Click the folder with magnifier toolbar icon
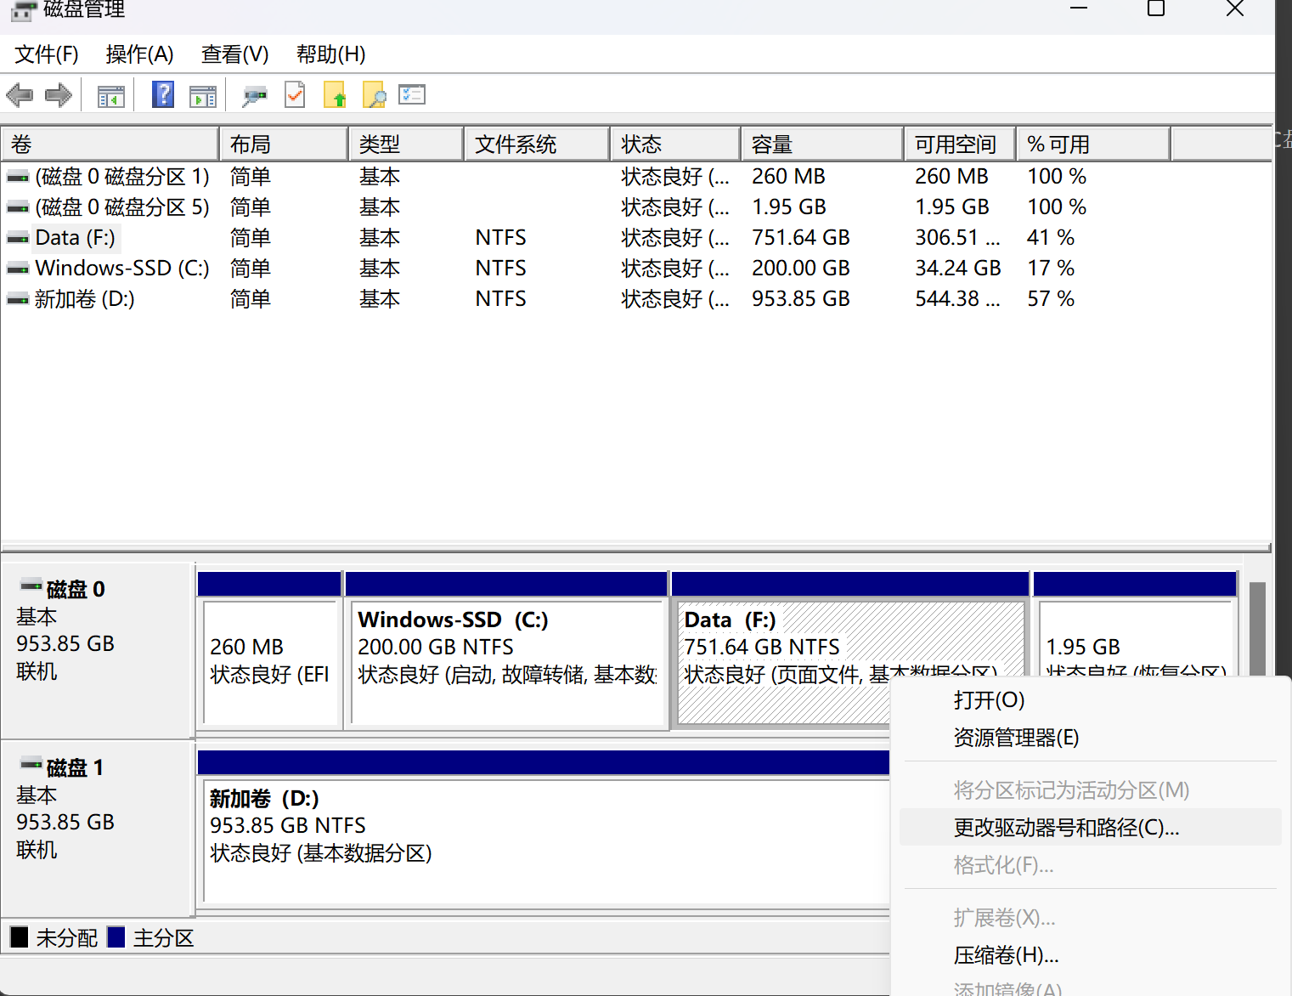The image size is (1292, 996). pos(374,95)
